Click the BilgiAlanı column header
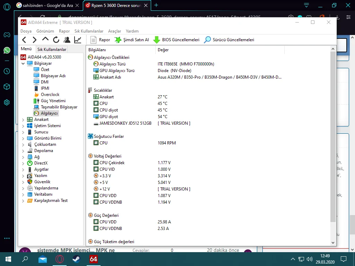This screenshot has width=355, height=266. [x=121, y=50]
